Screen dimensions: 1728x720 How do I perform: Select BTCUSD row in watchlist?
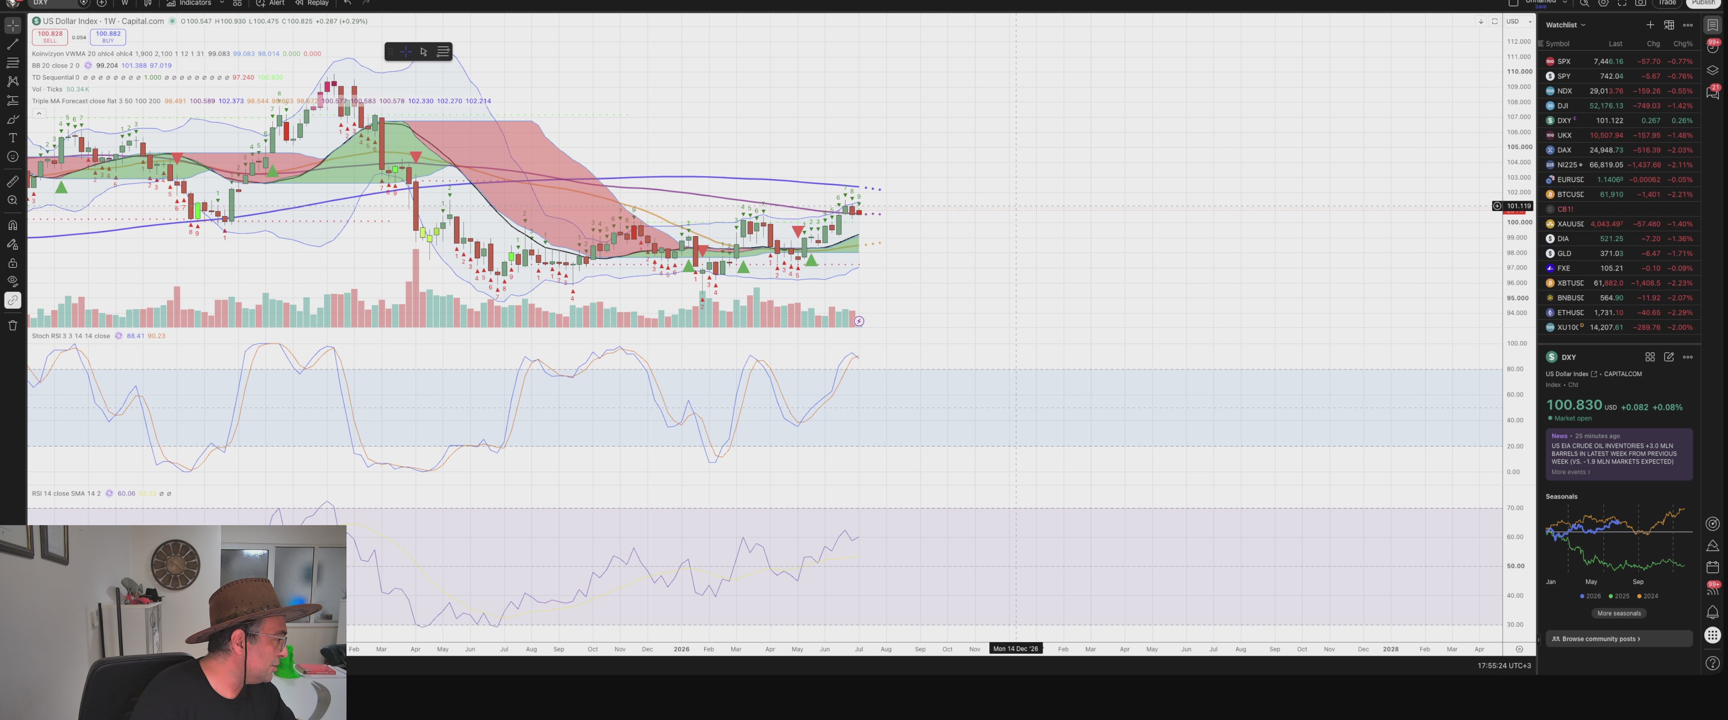click(x=1619, y=194)
